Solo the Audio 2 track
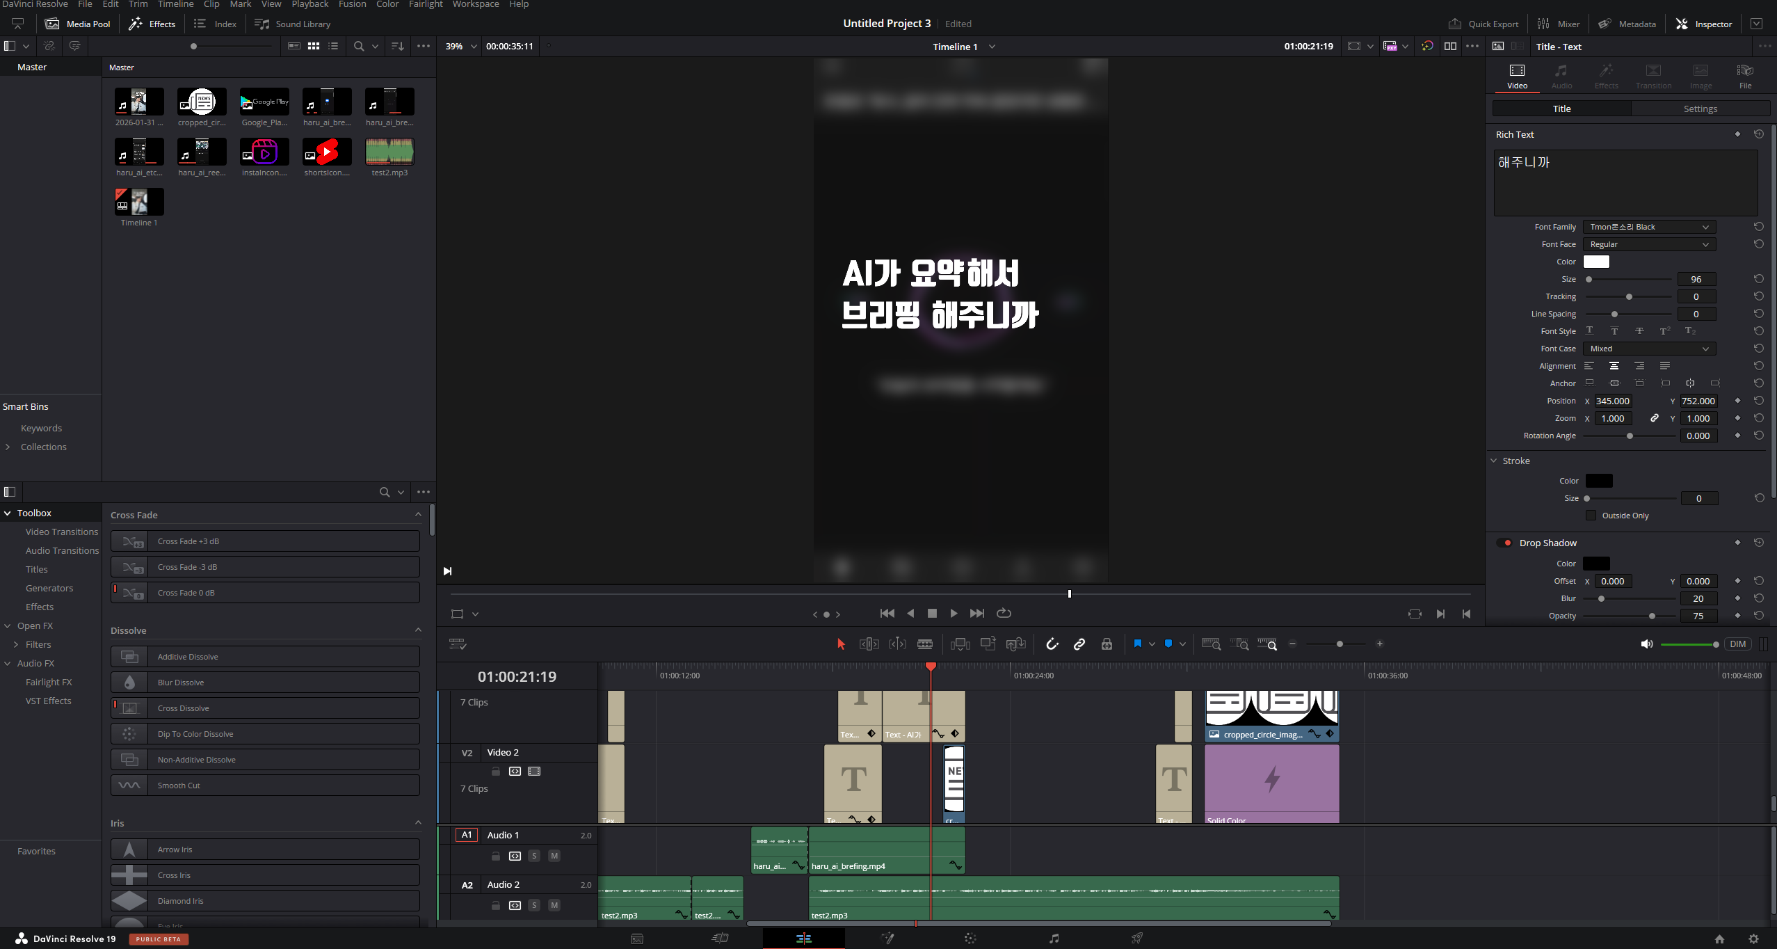Image resolution: width=1777 pixels, height=949 pixels. (x=534, y=905)
